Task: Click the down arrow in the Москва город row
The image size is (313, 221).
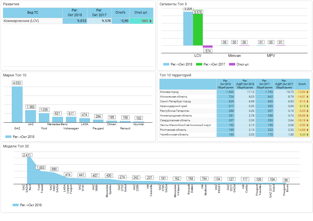Action: [x=307, y=92]
